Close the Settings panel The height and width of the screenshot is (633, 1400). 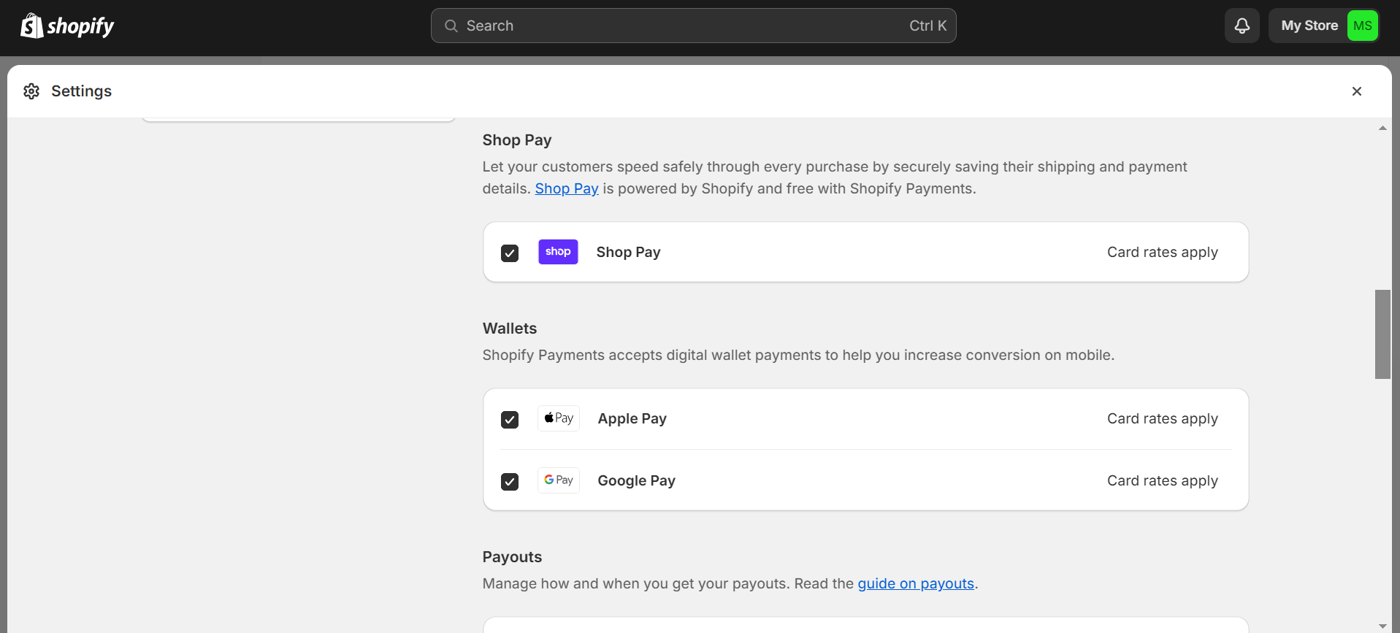click(1356, 91)
